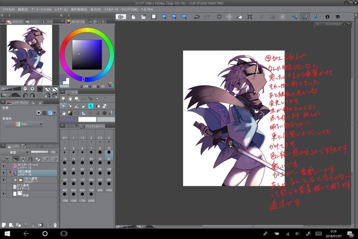The image size is (358, 239).
Task: Show the hidden 25% layer 2
Action: point(3,187)
